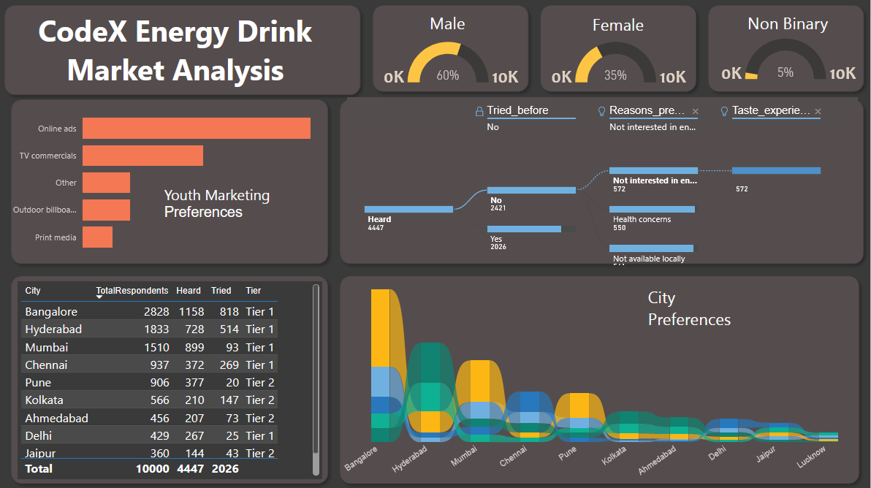
Task: Click the sort arrow under TotalRespondents header
Action: click(99, 297)
